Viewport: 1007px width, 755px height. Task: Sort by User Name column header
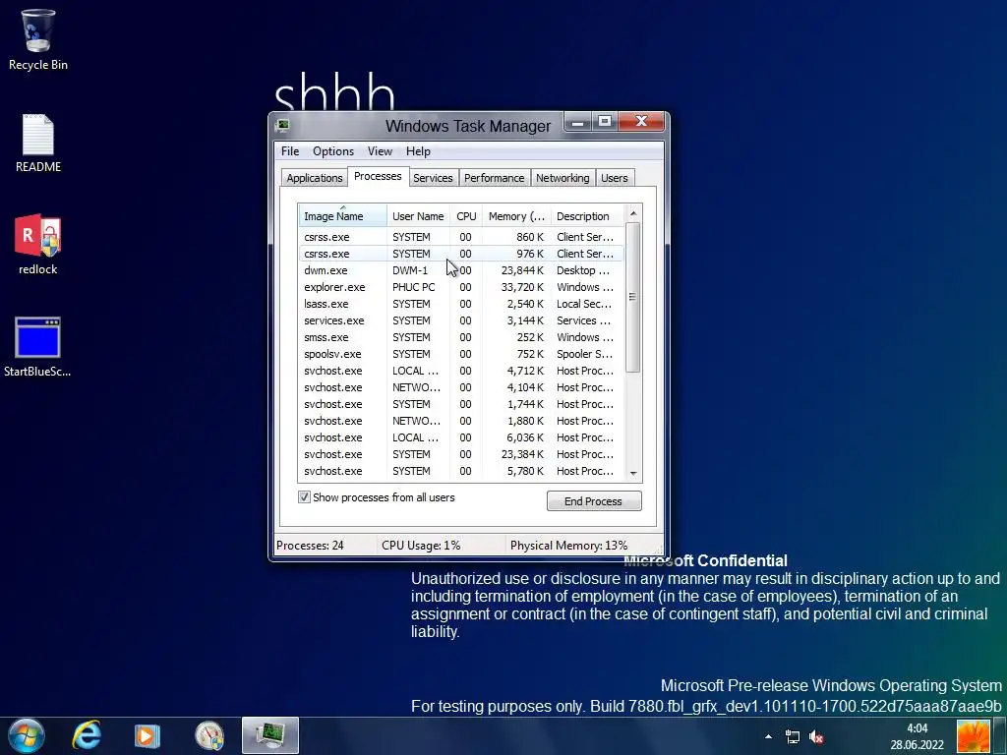coord(418,216)
